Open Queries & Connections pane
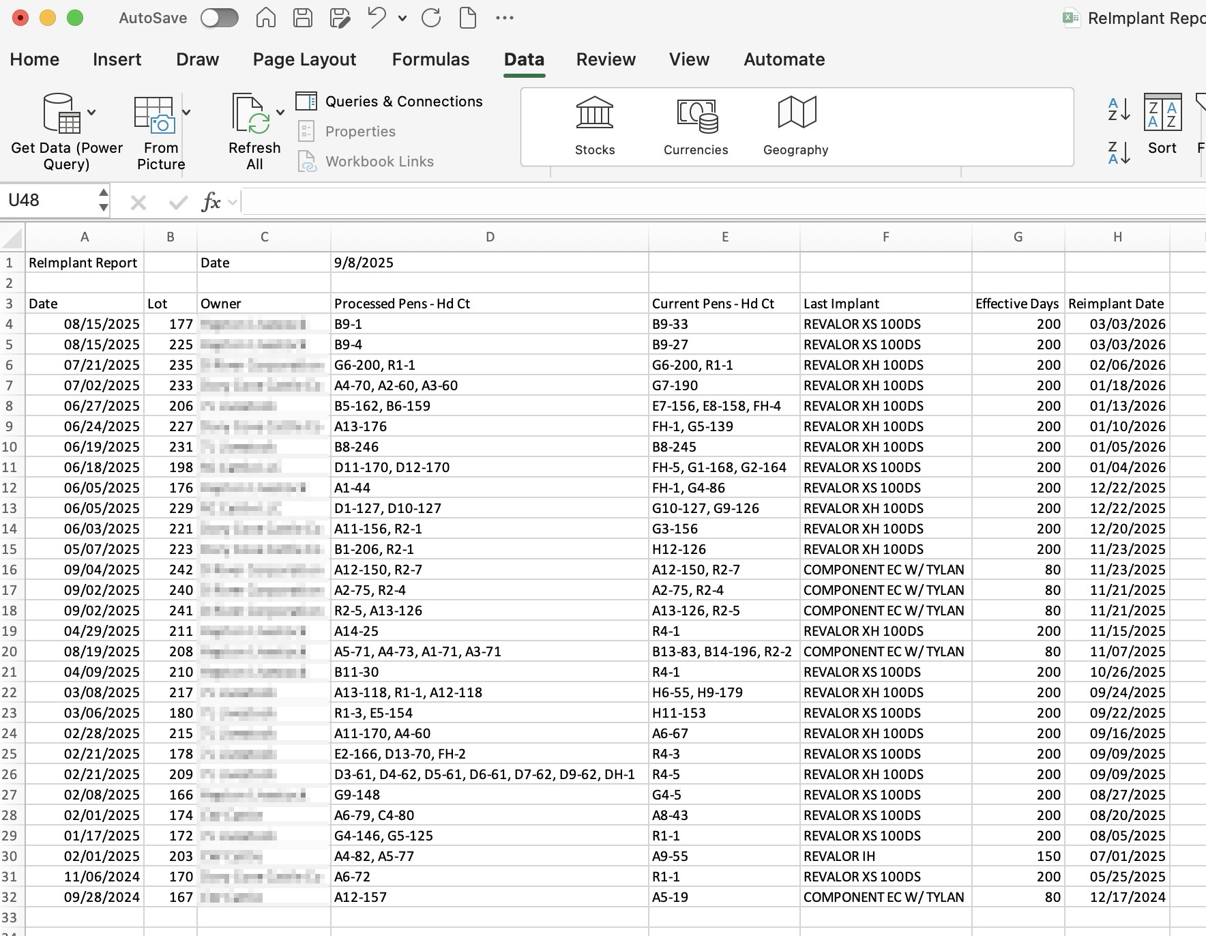Image resolution: width=1206 pixels, height=936 pixels. [x=389, y=102]
